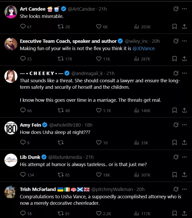The height and width of the screenshot is (218, 192).
Task: Reply to Art Candee's tweet
Action: pyautogui.click(x=23, y=26)
